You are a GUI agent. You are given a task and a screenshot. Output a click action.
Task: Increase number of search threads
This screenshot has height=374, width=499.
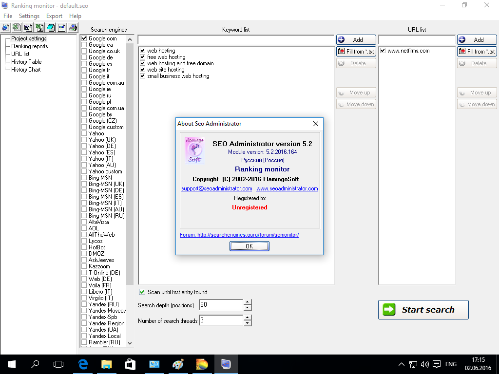tap(248, 318)
